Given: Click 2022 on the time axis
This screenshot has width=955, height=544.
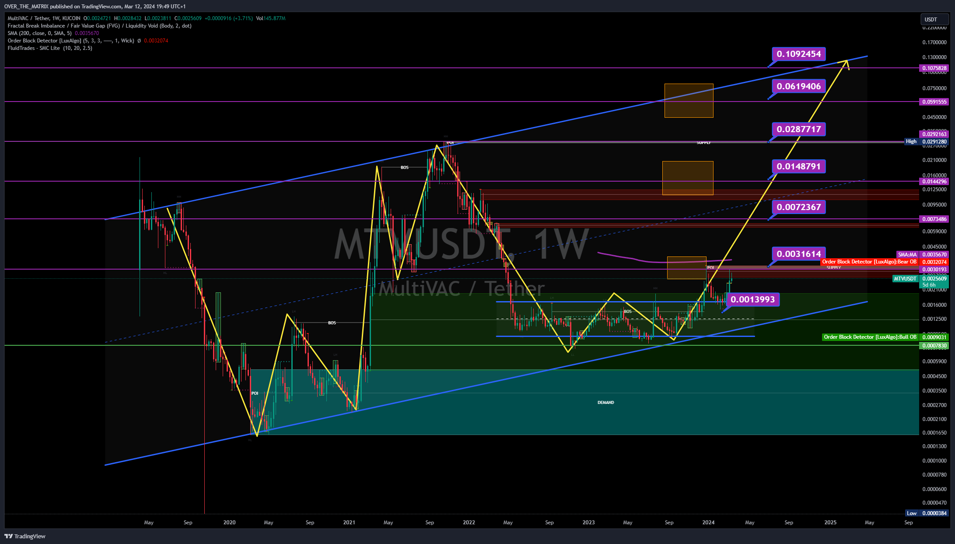Looking at the screenshot, I should [x=469, y=523].
